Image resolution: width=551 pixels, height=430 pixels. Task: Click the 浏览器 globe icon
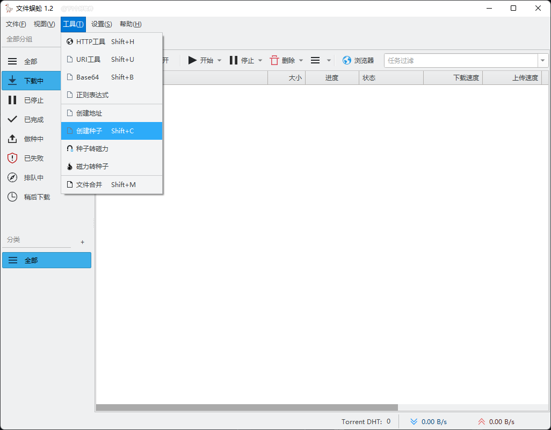click(x=347, y=61)
